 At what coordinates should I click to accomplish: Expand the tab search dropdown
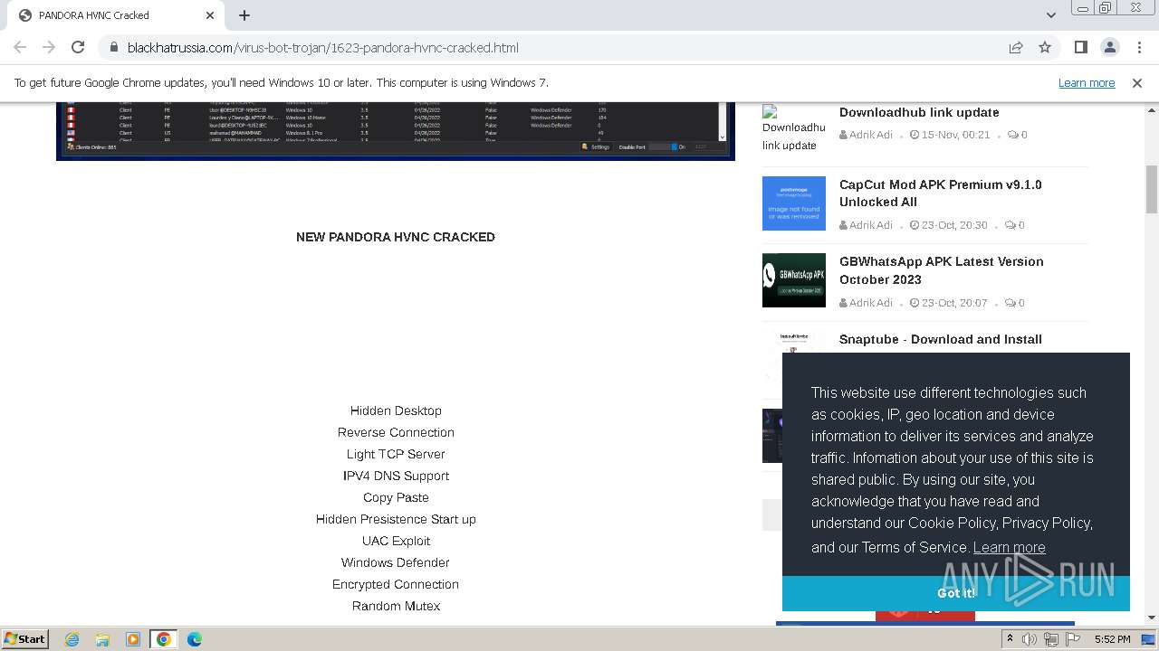pyautogui.click(x=1050, y=15)
